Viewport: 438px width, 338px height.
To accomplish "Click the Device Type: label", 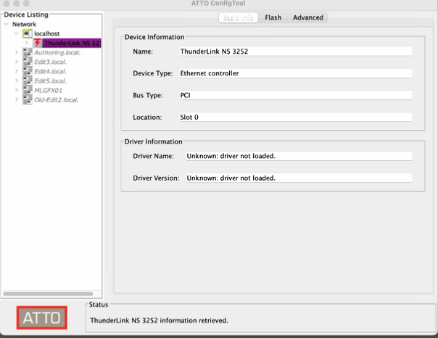I will click(x=153, y=73).
